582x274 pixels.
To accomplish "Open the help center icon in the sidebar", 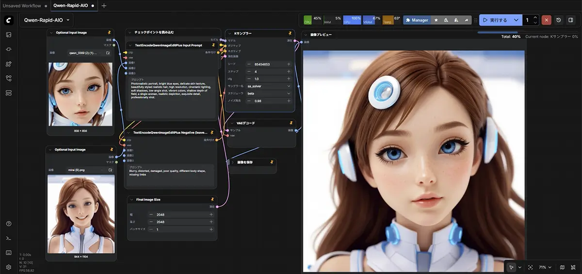I will 8,224.
